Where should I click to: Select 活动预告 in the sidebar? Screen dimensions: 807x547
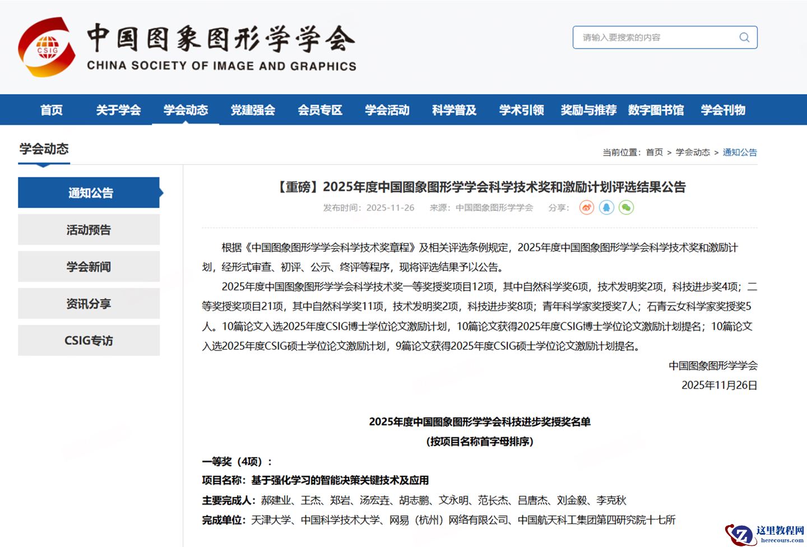89,230
